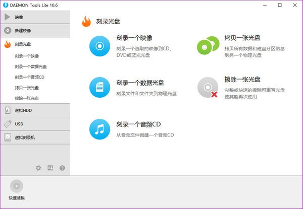Click the music note icon for 刻录一个音频CD
This screenshot has height=209, width=303.
[99, 129]
